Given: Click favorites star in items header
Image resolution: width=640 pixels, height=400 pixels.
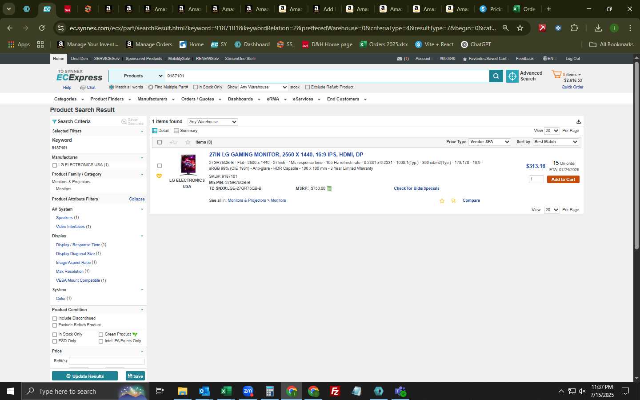Looking at the screenshot, I should 188,142.
